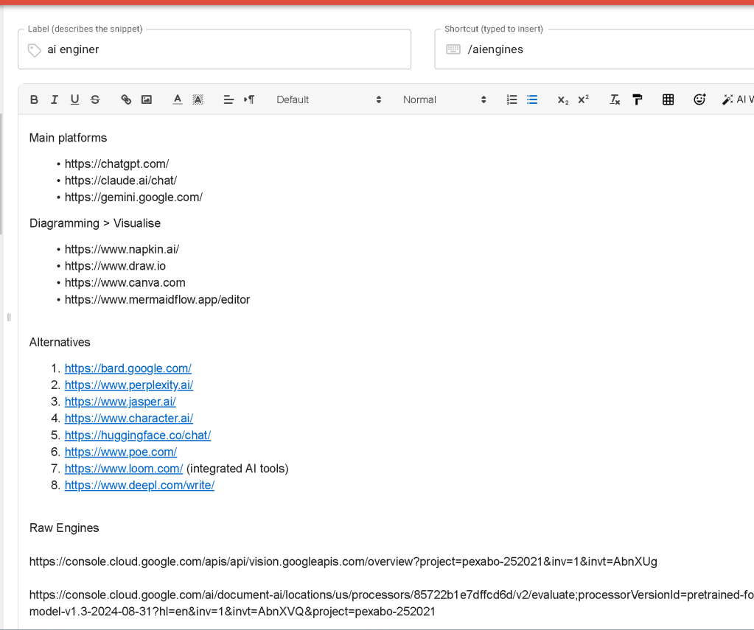Insert a hyperlink with the link icon
The image size is (754, 630).
[x=126, y=99]
